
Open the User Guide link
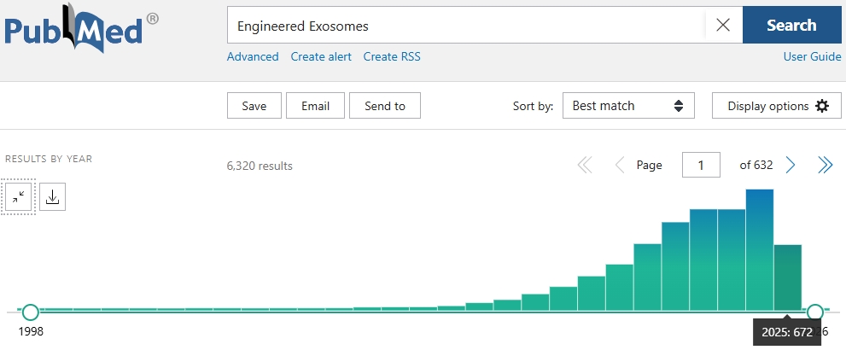(812, 56)
